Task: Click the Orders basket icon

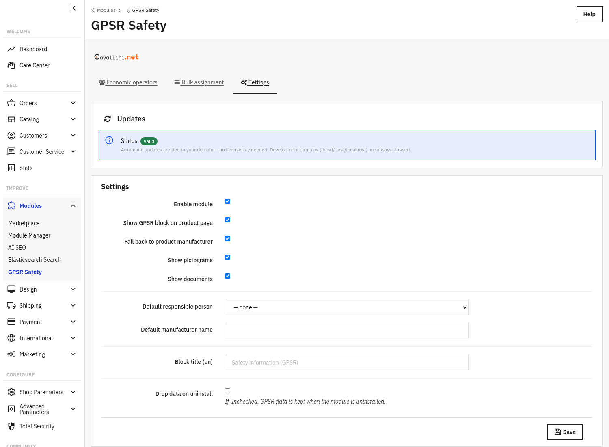Action: tap(11, 103)
